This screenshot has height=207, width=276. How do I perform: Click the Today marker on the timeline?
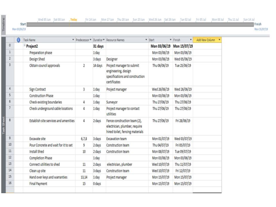coord(73,20)
